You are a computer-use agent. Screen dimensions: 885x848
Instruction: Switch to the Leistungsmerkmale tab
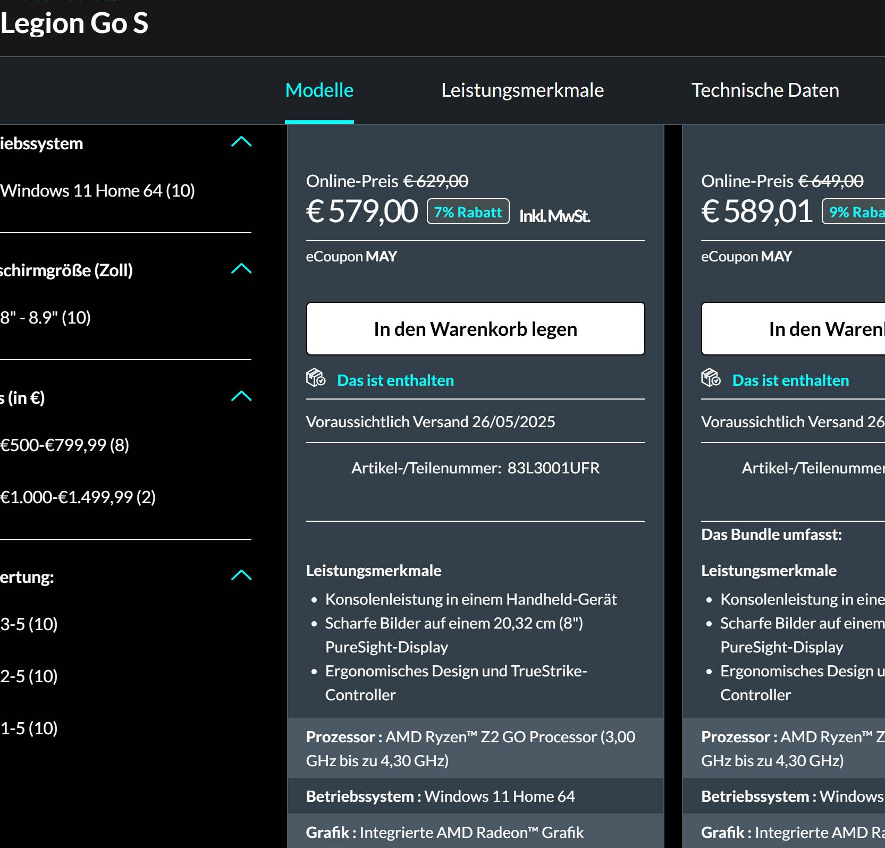522,90
